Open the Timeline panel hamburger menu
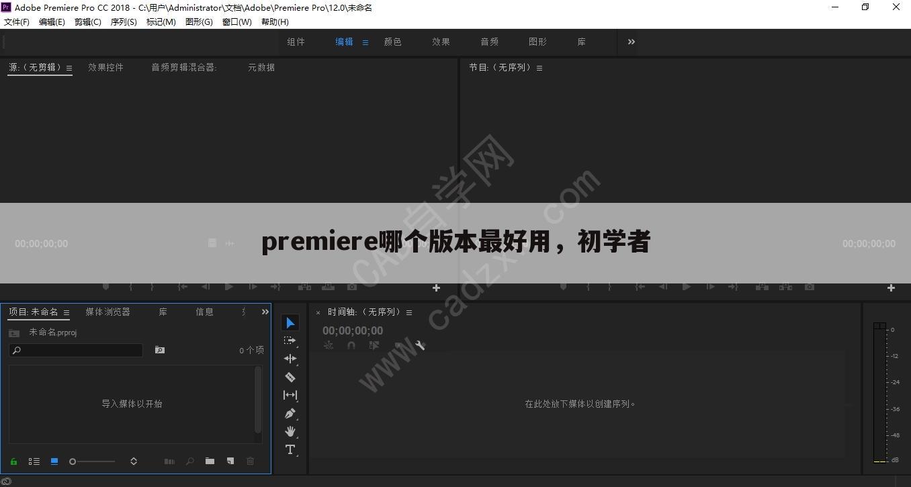 [409, 312]
